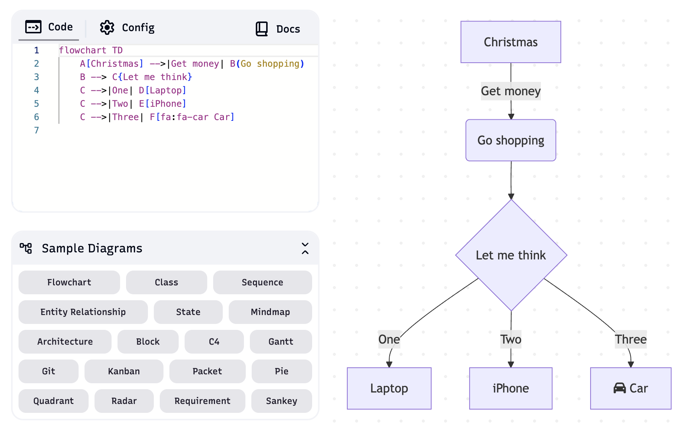The width and height of the screenshot is (688, 424).
Task: Choose the Packet sample diagram
Action: tap(208, 371)
